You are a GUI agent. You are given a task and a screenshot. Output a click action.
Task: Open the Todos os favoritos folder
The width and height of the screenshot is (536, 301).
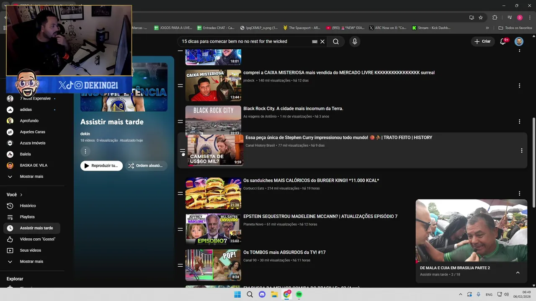pos(515,28)
